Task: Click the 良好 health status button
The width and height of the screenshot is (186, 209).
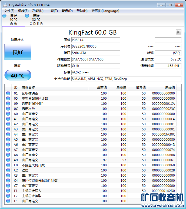Action: pos(18,52)
